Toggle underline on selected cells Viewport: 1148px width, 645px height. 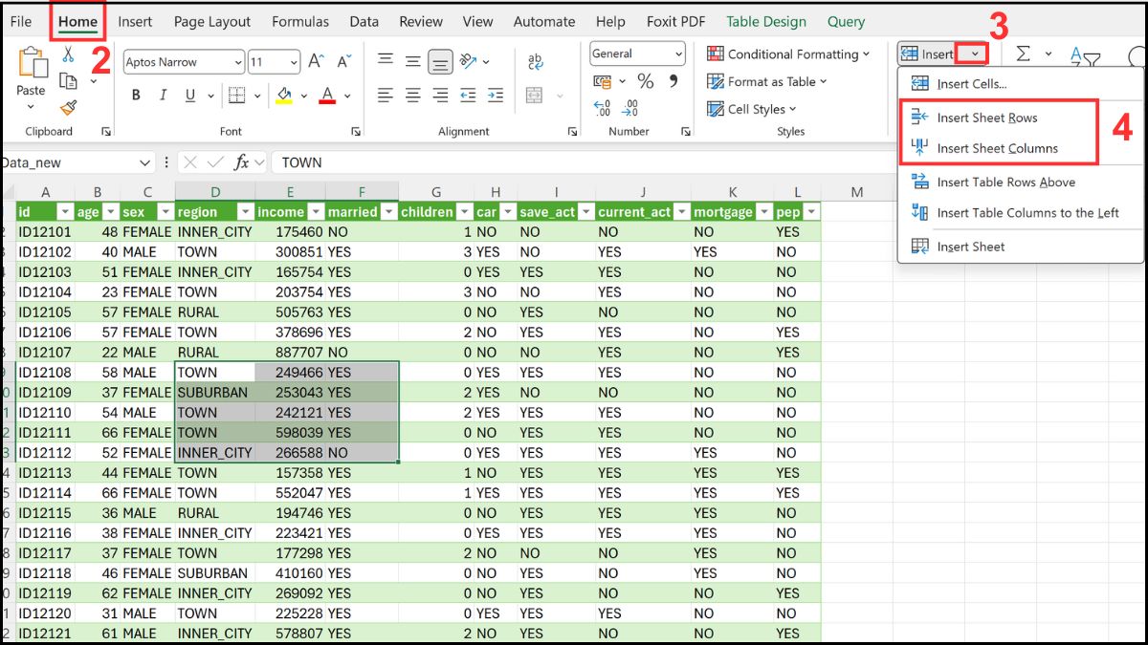coord(188,95)
